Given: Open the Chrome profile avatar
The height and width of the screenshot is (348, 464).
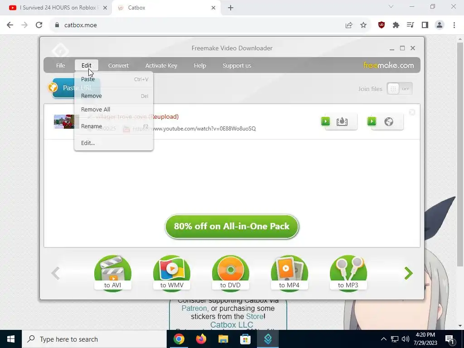Looking at the screenshot, I should point(440,25).
